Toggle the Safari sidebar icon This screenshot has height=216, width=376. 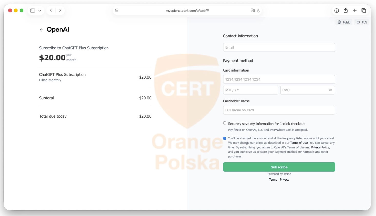33,11
